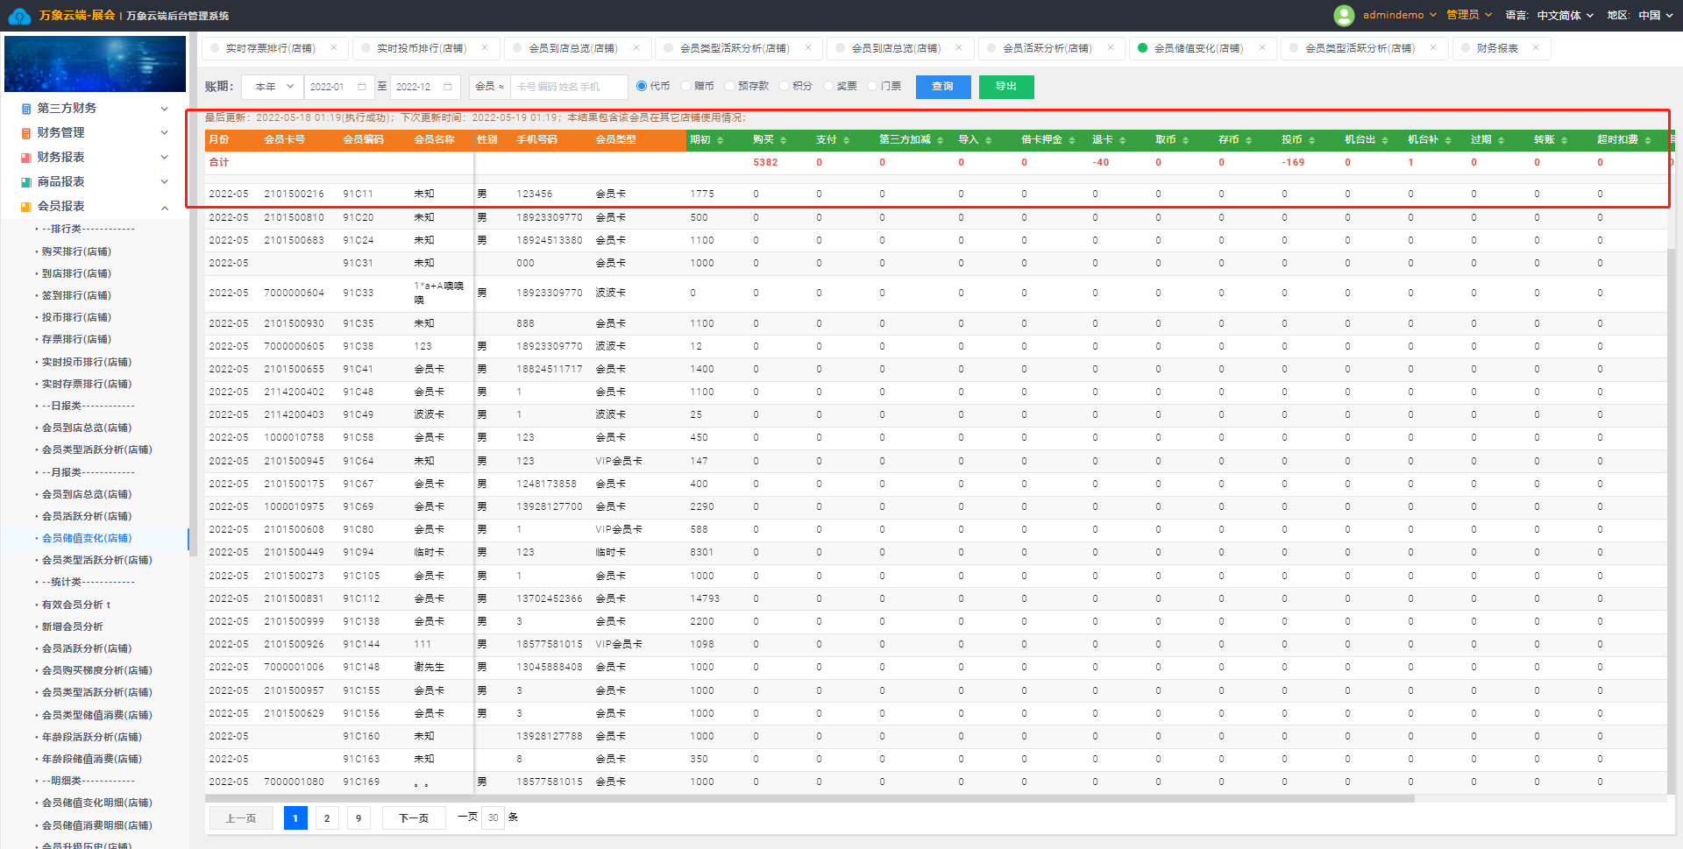
Task: Click the sidebar's vertical scrollbar
Action: tap(192, 294)
